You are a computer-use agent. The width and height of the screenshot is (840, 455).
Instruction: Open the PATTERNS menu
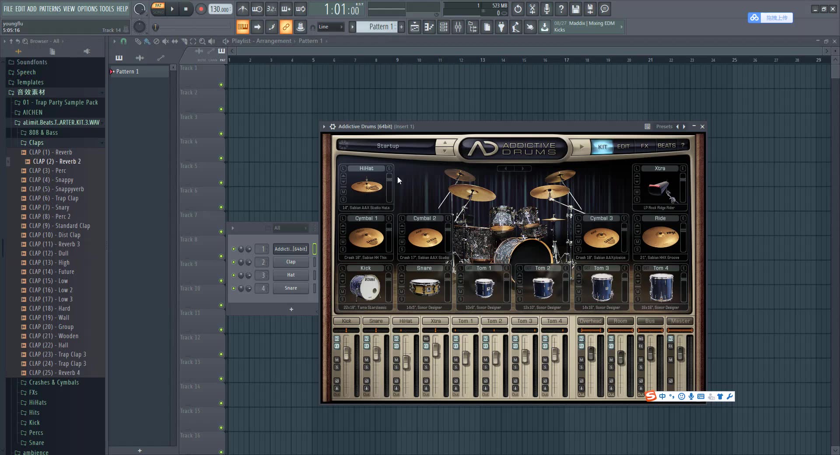49,9
